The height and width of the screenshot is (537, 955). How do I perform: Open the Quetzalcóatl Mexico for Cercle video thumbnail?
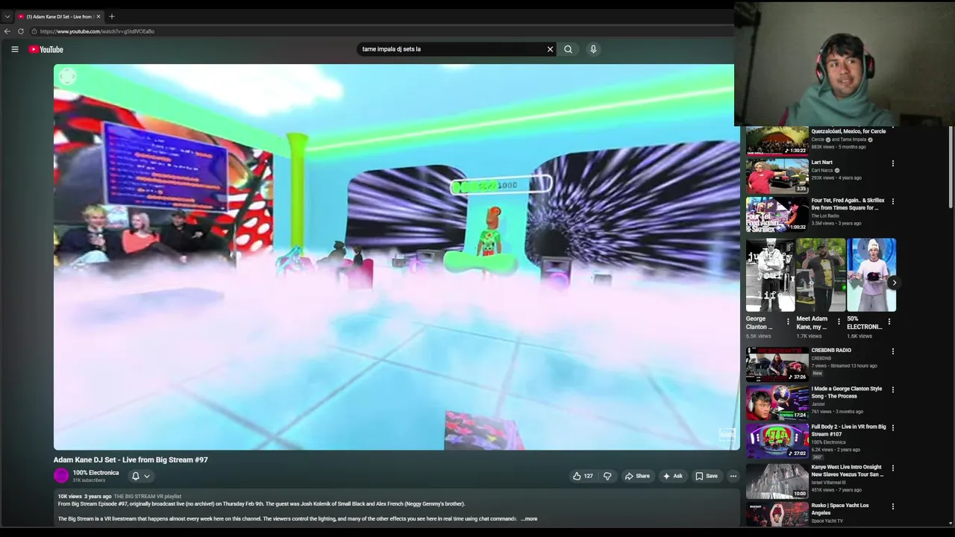(x=777, y=141)
